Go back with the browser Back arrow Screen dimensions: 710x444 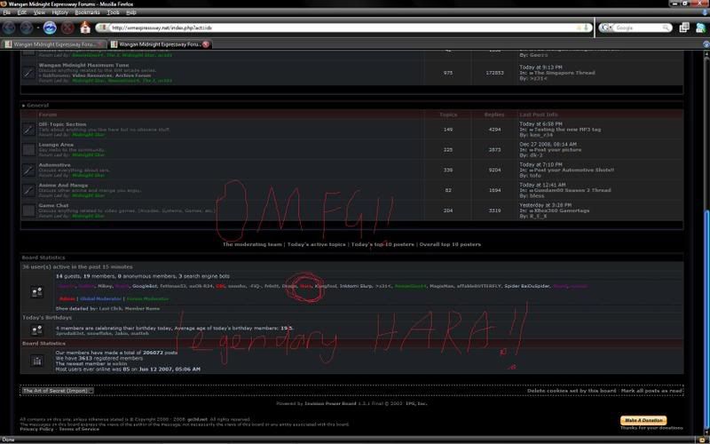tap(9, 28)
